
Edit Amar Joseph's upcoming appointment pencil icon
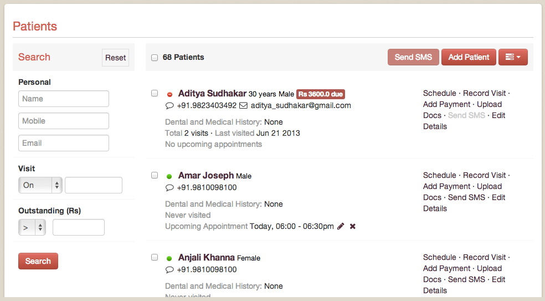pos(341,226)
